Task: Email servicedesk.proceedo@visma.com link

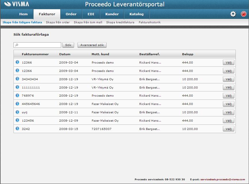Action: coord(223,179)
